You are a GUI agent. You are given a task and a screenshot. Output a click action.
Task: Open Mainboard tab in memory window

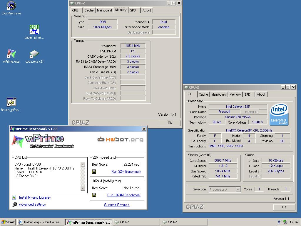tap(104, 10)
